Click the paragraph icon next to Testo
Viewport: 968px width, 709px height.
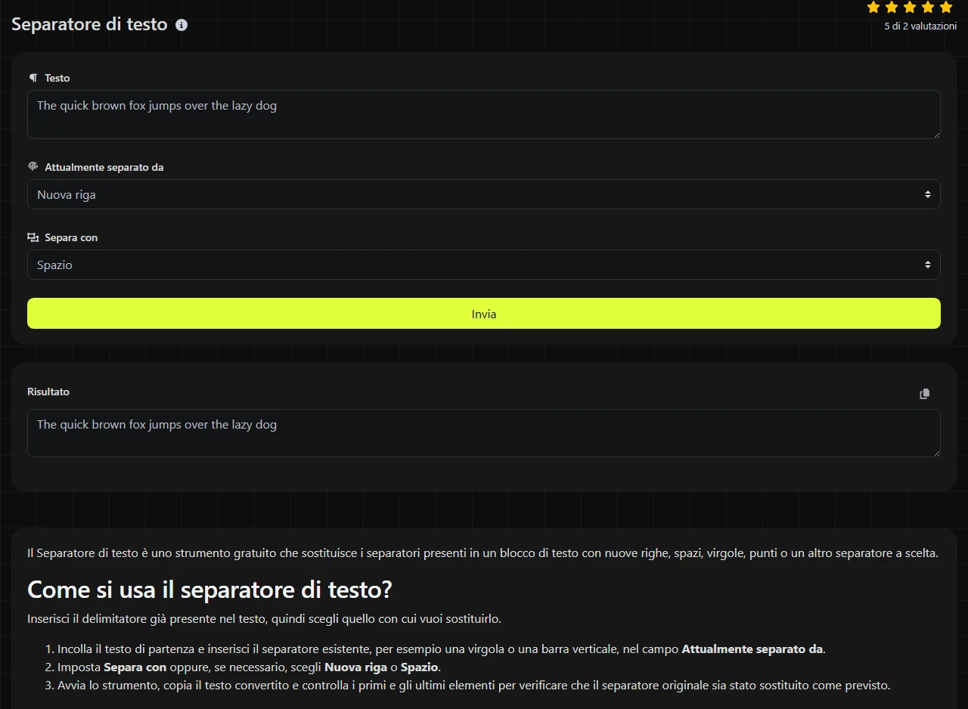[x=33, y=78]
